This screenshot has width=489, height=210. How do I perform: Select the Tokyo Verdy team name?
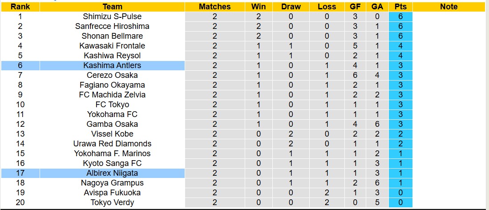click(x=112, y=202)
